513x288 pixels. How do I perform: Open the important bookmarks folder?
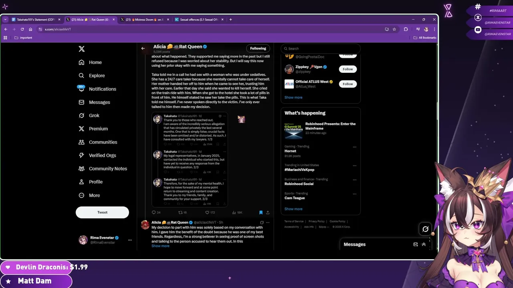click(x=23, y=38)
